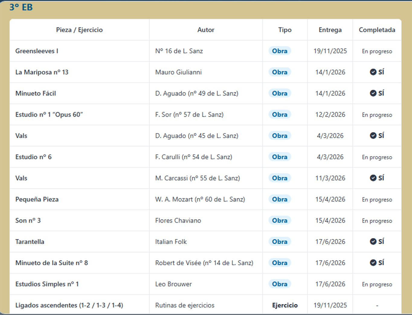Click the checkmark in Minueto de la Suite nº 8 row
Viewport: 412px width, 315px height.
(x=373, y=263)
